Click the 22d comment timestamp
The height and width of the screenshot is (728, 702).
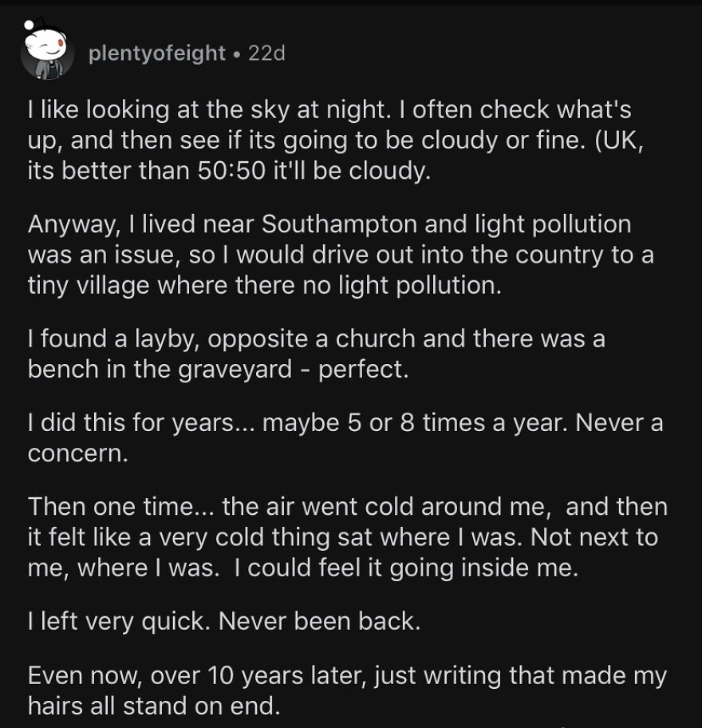tap(266, 53)
